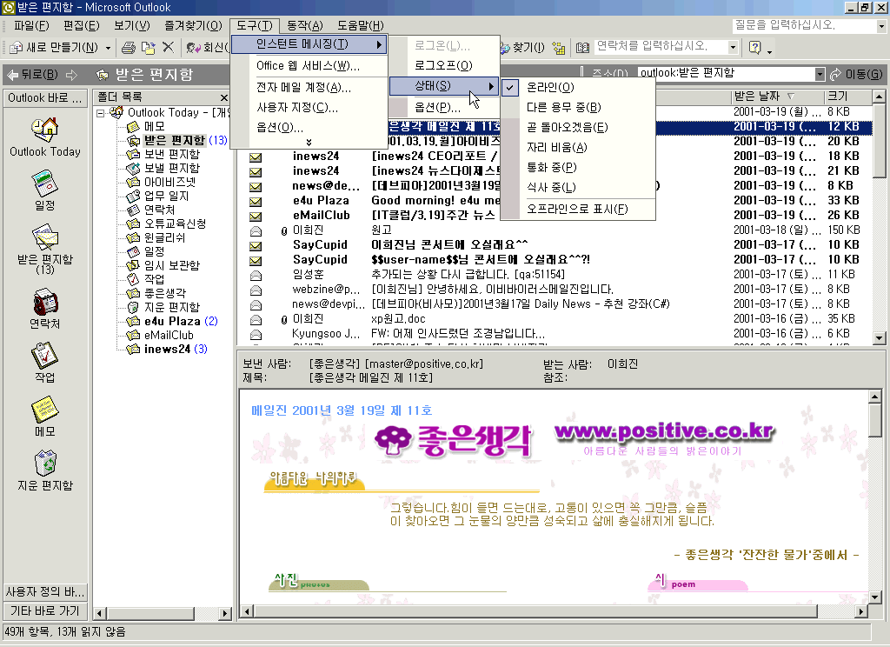Image resolution: width=890 pixels, height=647 pixels.
Task: Click the print icon in toolbar
Action: 129,47
